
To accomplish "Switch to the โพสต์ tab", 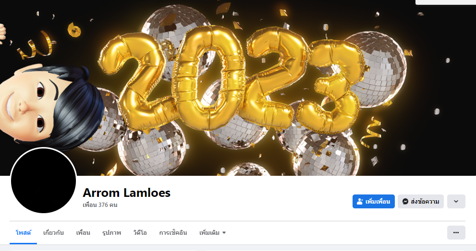I will coord(24,233).
